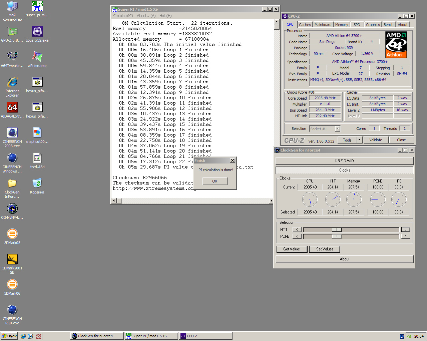Open the GPU-Z desktop icon
This screenshot has width=427, height=341.
pos(12,32)
